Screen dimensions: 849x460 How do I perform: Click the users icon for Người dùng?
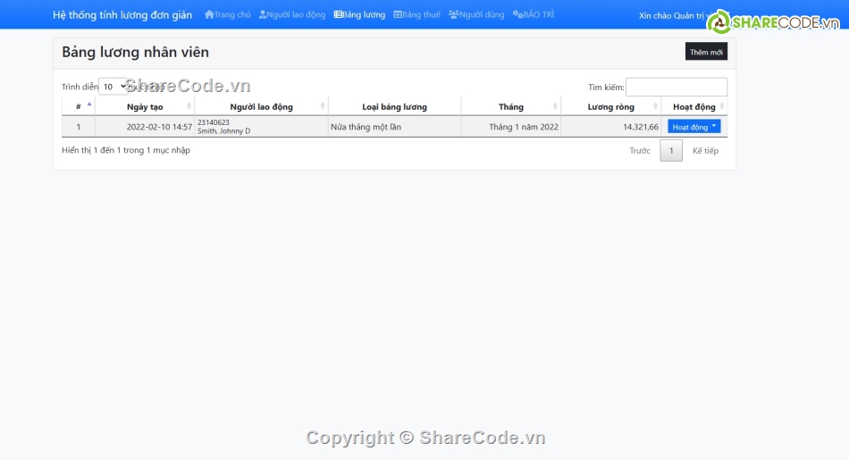[453, 15]
